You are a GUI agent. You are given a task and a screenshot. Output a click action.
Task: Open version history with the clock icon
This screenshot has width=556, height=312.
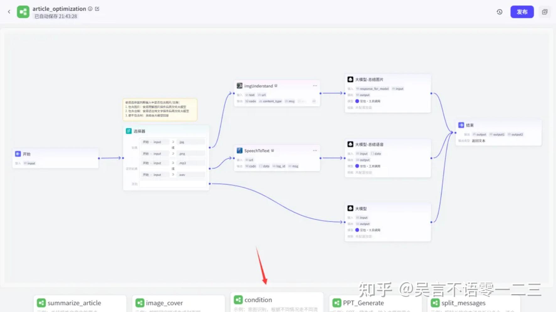[x=499, y=12]
